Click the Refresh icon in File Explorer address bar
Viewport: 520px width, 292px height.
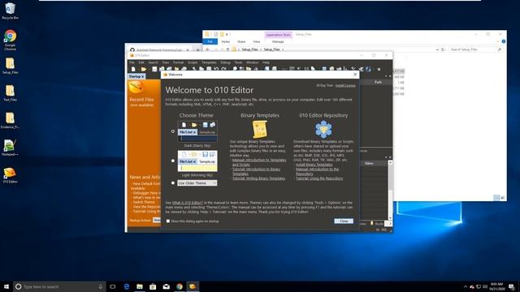442,49
